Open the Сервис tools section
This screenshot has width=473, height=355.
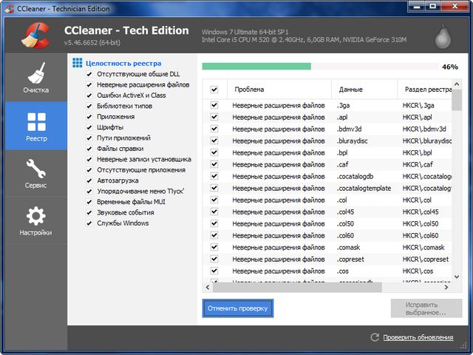(x=35, y=173)
